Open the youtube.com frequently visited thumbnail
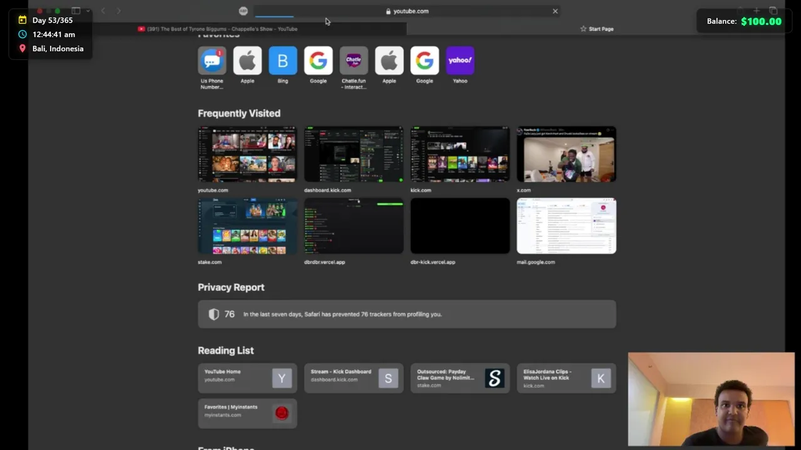801x450 pixels. tap(247, 154)
